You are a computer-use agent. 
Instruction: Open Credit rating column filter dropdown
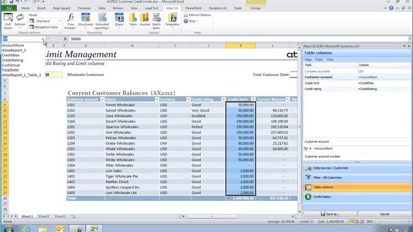pos(223,99)
